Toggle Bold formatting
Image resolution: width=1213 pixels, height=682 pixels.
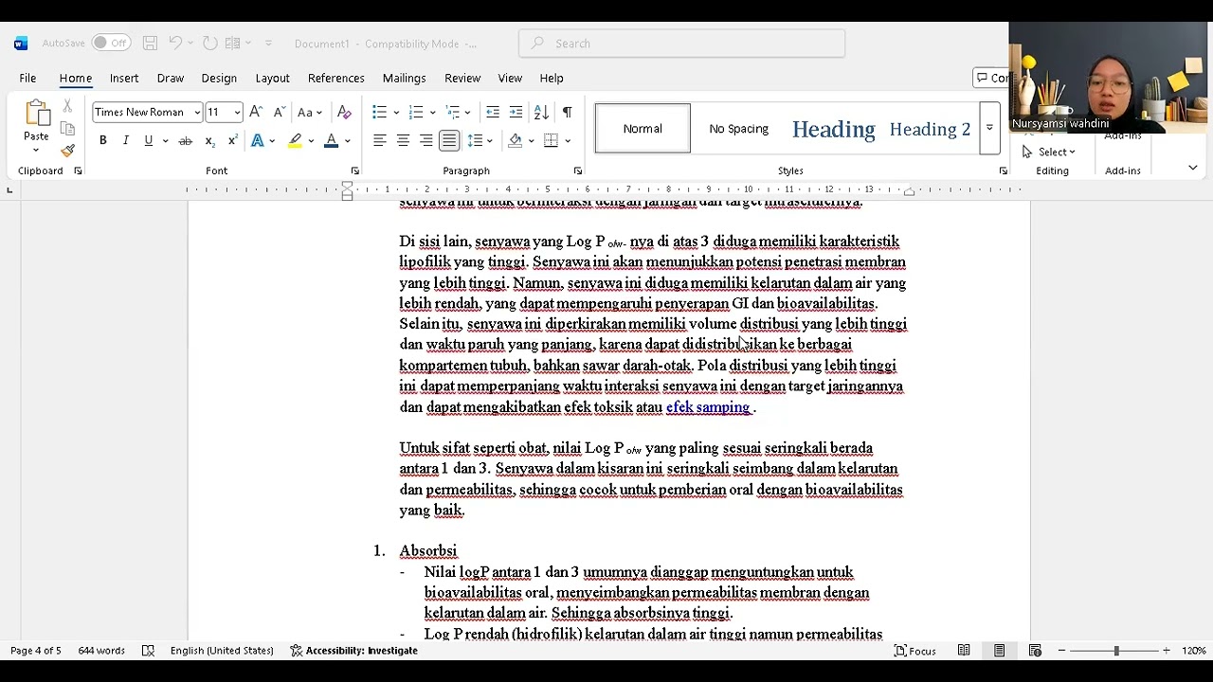[x=102, y=141]
